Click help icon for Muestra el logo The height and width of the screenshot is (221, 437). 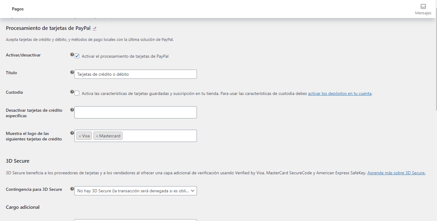pos(72,133)
